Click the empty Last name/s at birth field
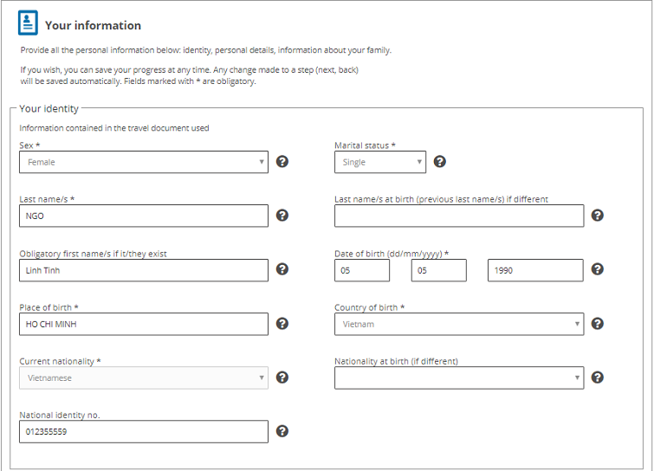 pos(459,216)
